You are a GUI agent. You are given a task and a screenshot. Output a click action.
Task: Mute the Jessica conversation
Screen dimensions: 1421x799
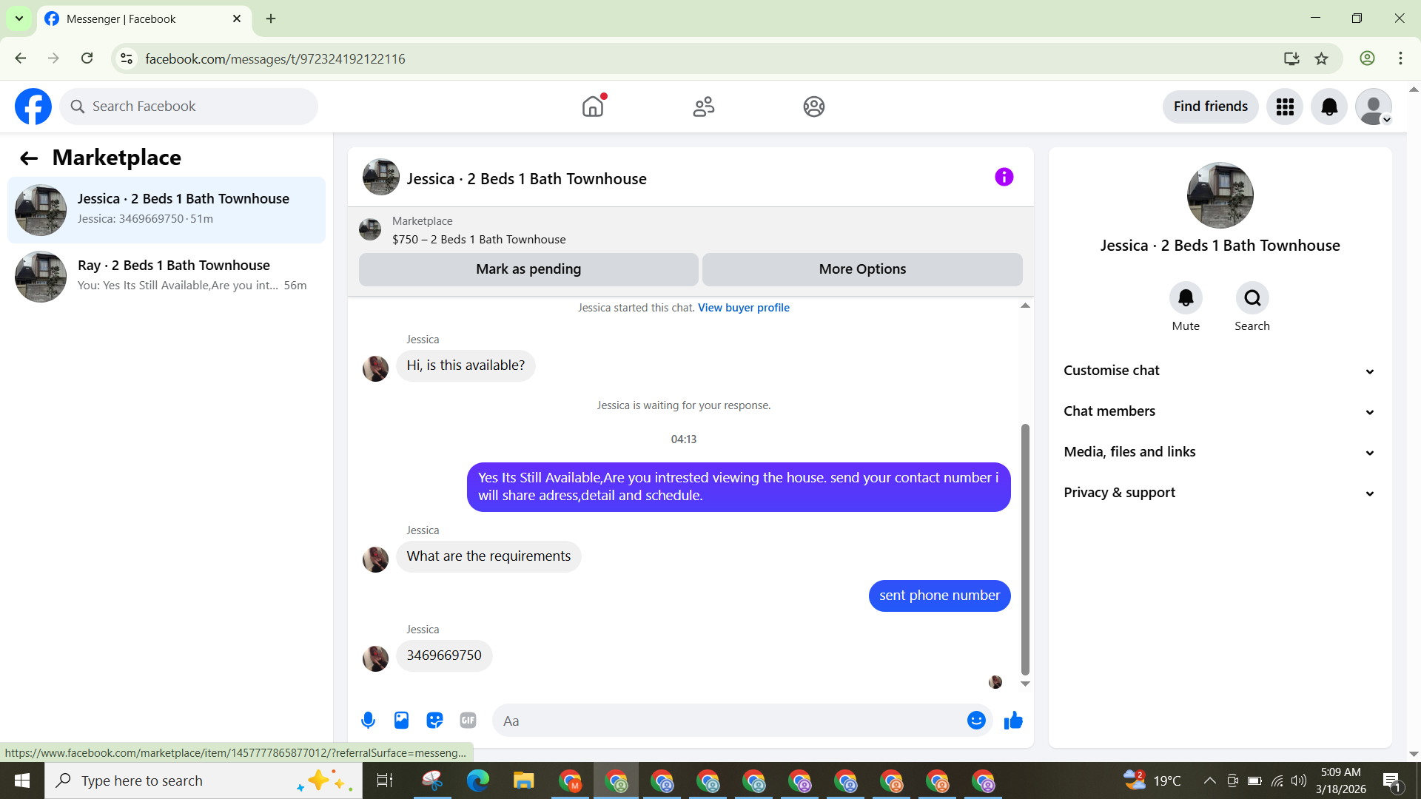click(1186, 298)
